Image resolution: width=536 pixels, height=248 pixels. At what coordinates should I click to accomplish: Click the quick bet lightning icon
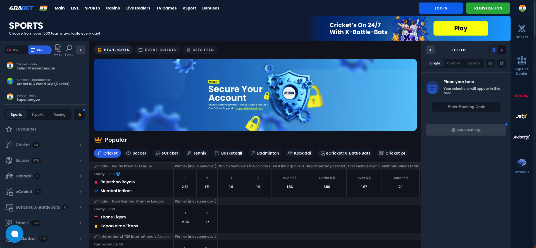pyautogui.click(x=502, y=50)
